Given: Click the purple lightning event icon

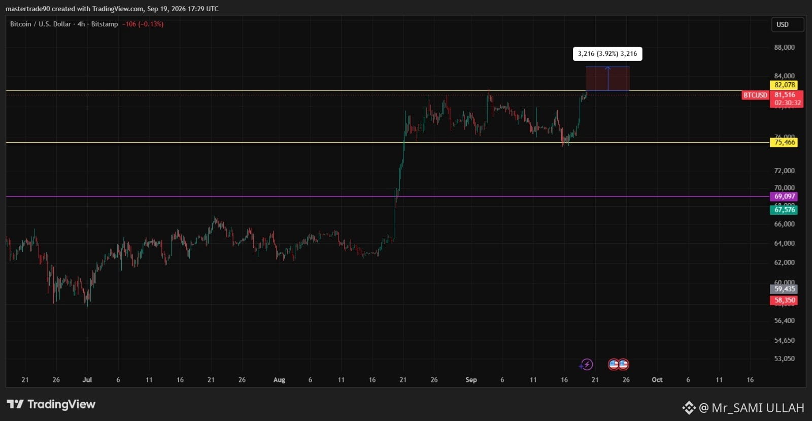Looking at the screenshot, I should point(587,364).
